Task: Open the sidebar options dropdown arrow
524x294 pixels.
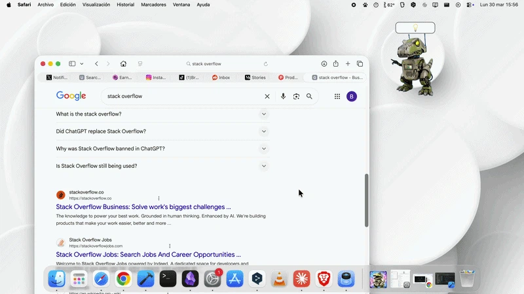Action: pyautogui.click(x=81, y=63)
